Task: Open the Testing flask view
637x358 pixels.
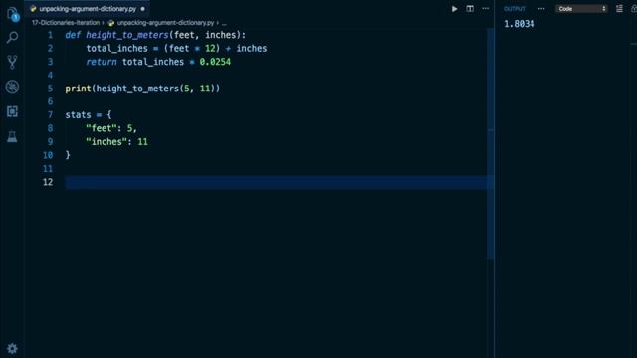Action: [x=12, y=137]
